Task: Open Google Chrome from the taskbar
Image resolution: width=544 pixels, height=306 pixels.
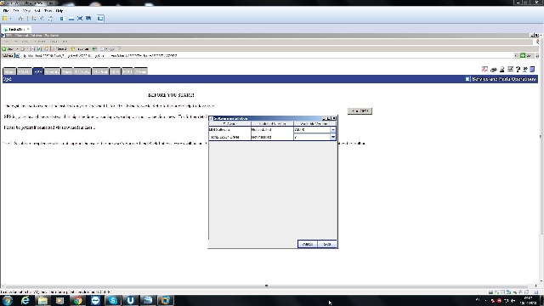Action: click(x=77, y=300)
